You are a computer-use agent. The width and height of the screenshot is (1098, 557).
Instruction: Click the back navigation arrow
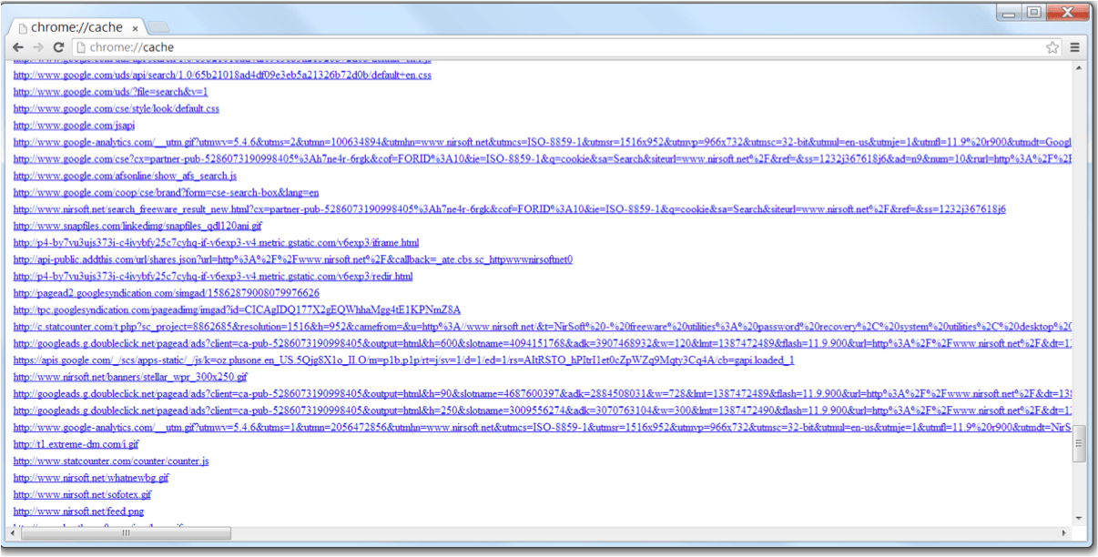[x=18, y=46]
